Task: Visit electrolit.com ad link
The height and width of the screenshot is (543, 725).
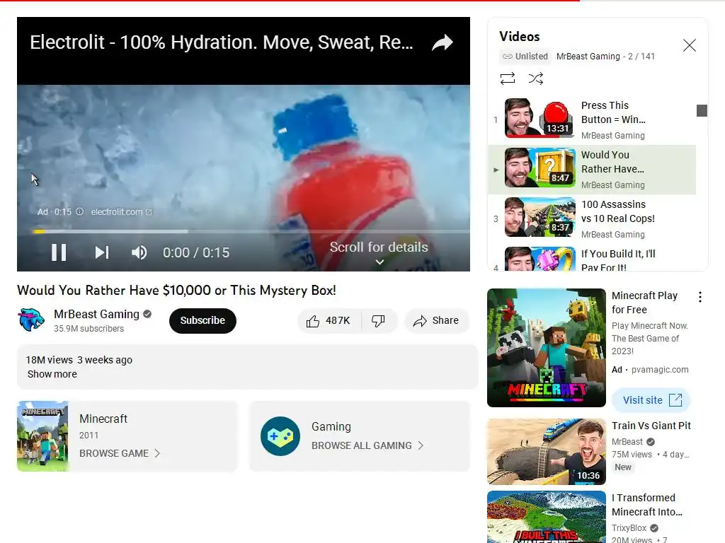Action: 121,212
